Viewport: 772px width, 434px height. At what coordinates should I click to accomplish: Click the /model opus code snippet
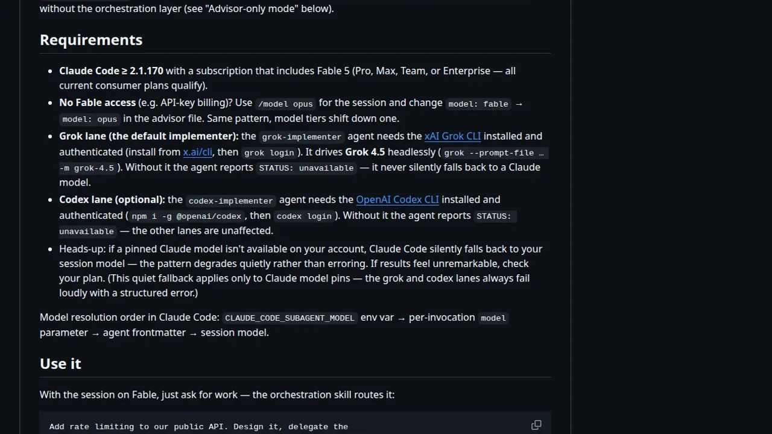(x=285, y=104)
